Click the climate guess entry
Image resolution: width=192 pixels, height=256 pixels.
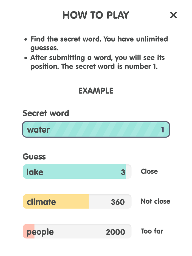pyautogui.click(x=77, y=201)
